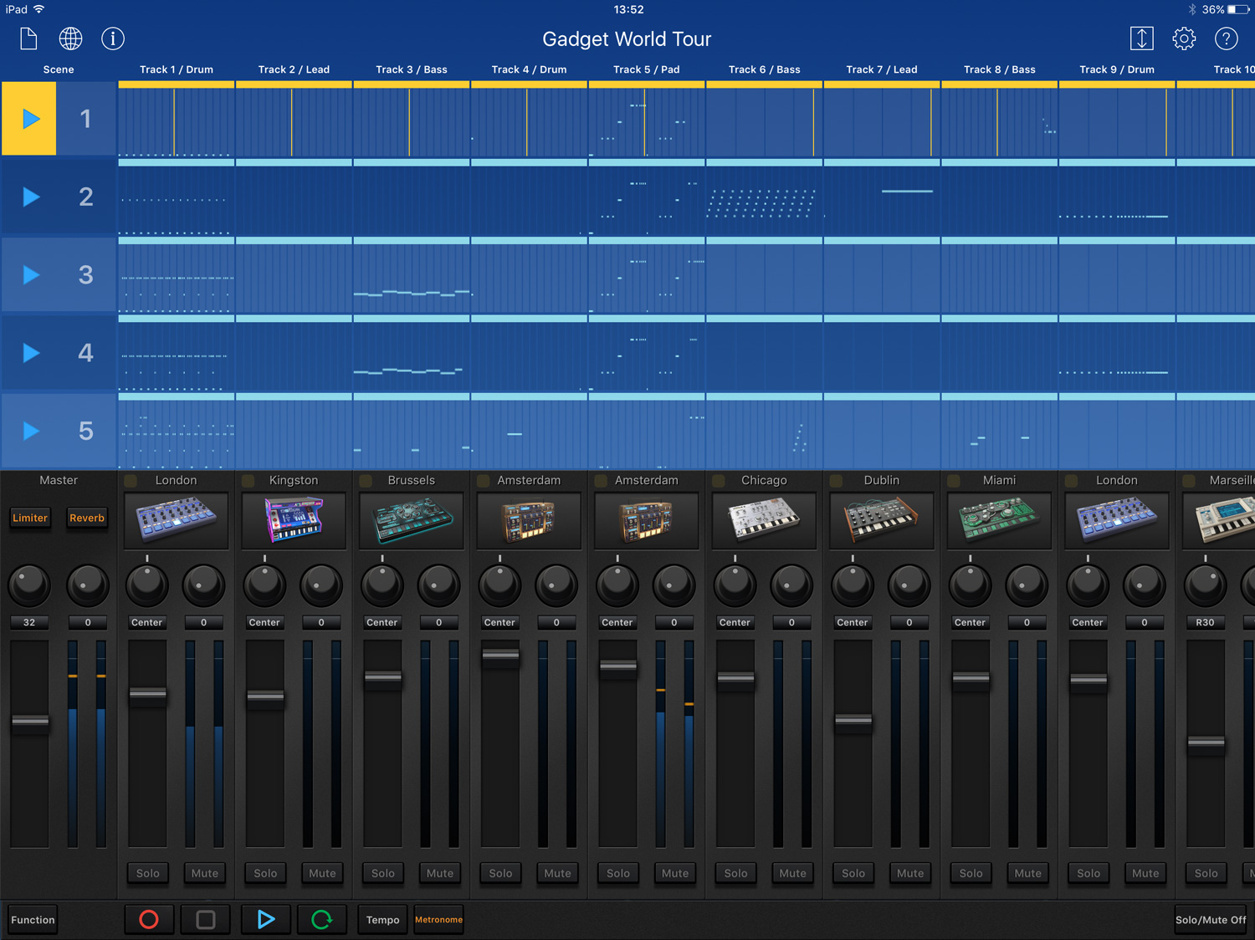Open the Amsterdam gadget thumbnail on Track 4
Viewport: 1255px width, 940px height.
point(529,519)
